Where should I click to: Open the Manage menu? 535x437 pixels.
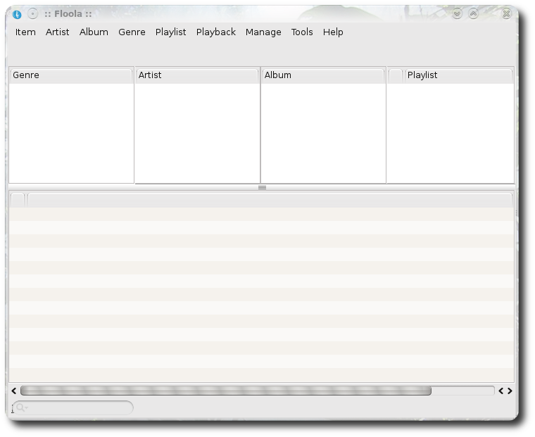click(x=263, y=32)
